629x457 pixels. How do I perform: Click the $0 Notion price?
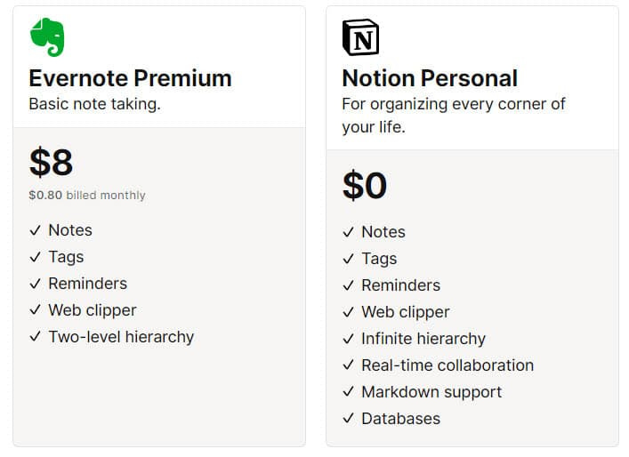point(365,185)
